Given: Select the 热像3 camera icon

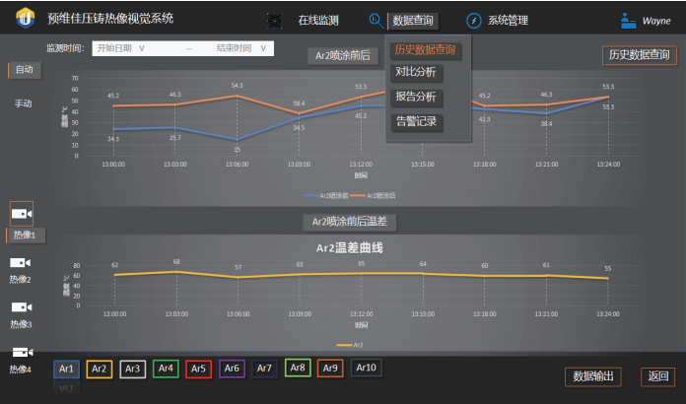Looking at the screenshot, I should point(22,307).
